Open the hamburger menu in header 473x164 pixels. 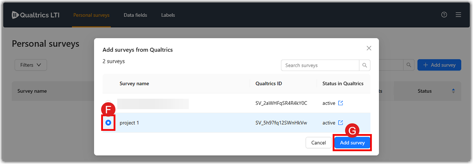click(458, 15)
